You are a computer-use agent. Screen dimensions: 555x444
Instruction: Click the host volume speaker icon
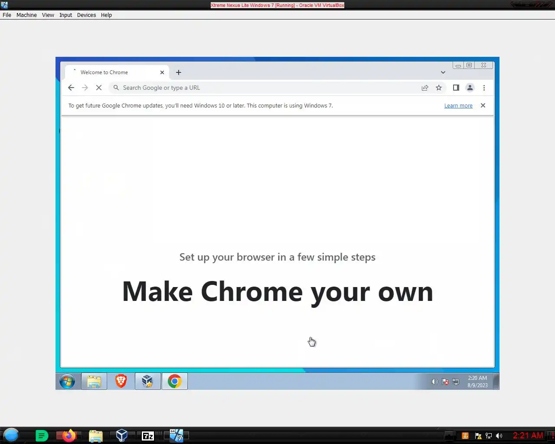pyautogui.click(x=499, y=436)
